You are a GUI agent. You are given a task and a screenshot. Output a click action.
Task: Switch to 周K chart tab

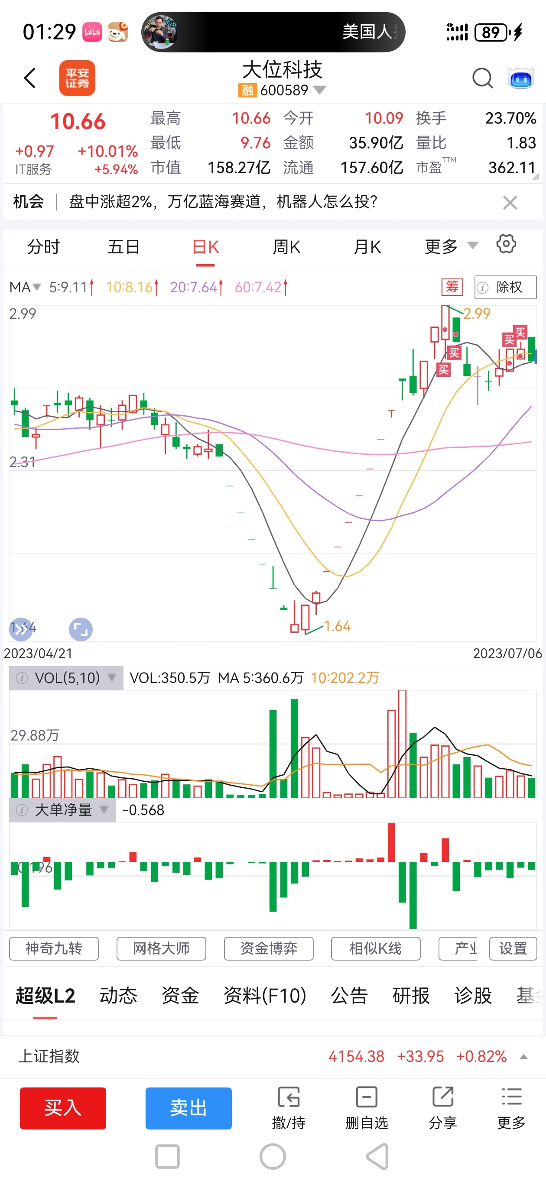click(286, 247)
